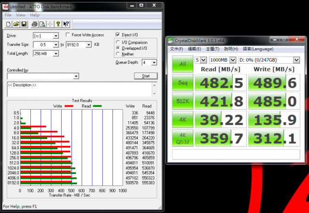309x213 pixels.
Task: Click the red Write legend swatch
Action: (x=69, y=106)
